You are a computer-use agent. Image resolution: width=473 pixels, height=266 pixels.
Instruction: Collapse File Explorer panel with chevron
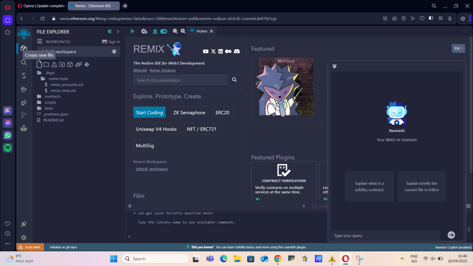point(118,31)
